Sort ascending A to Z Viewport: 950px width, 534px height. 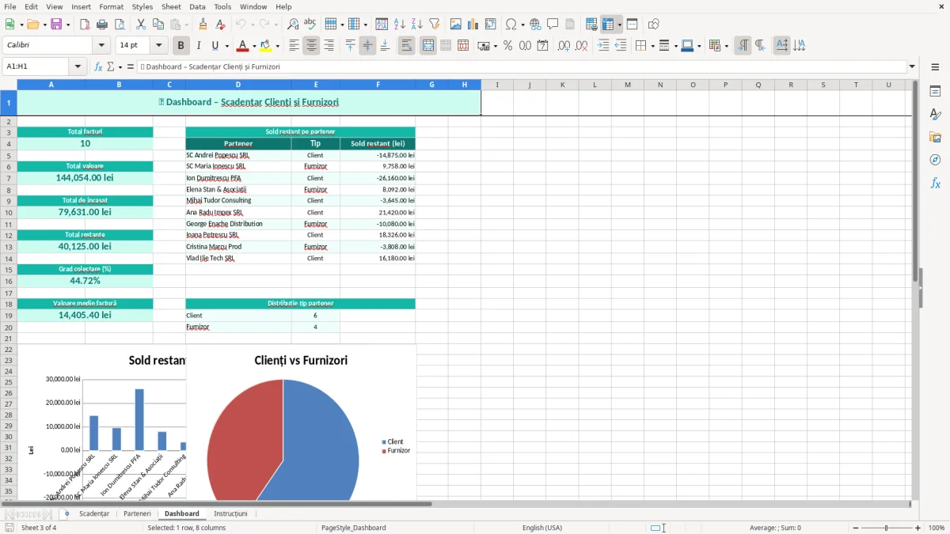400,25
